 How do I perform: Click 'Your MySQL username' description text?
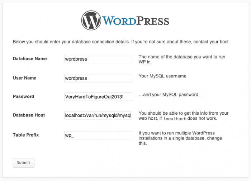pyautogui.click(x=162, y=76)
